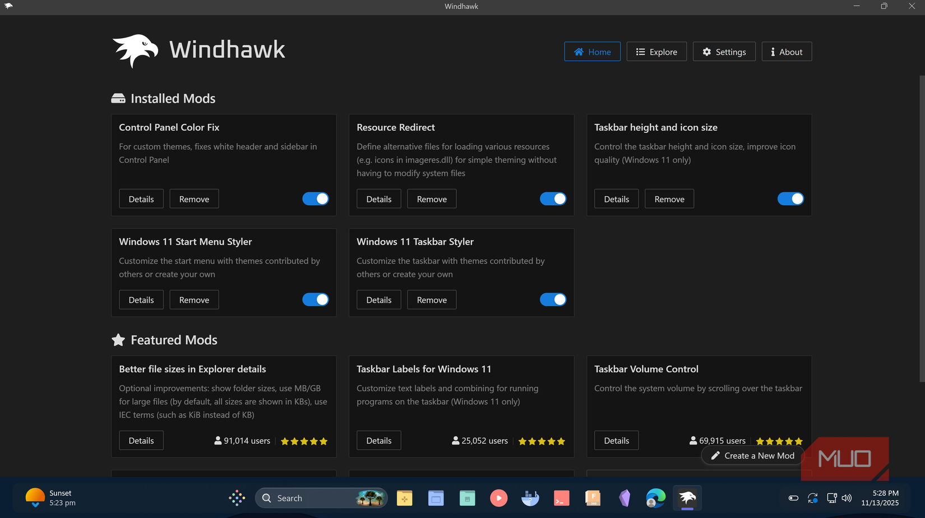
Task: Launch Obsidian from the taskbar
Action: point(624,498)
